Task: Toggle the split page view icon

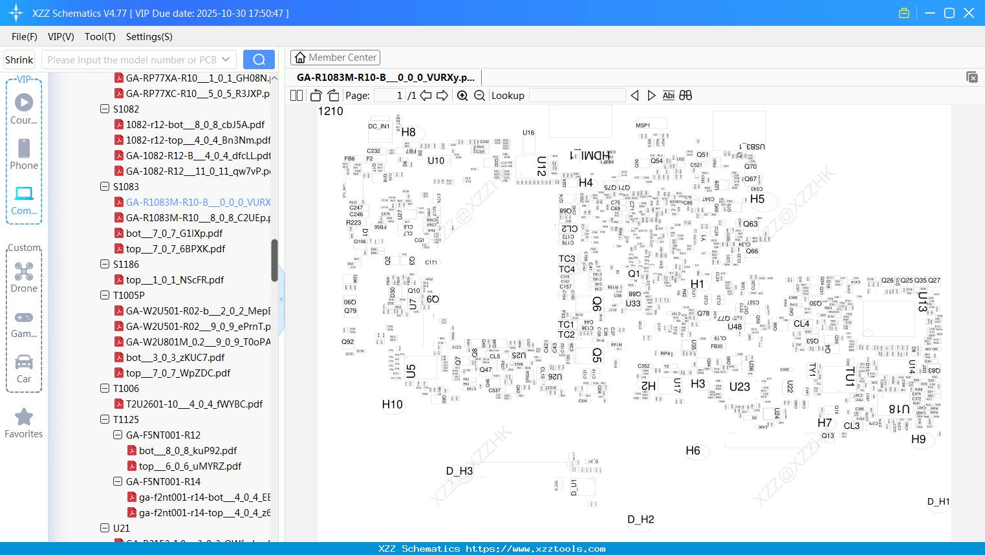Action: [296, 96]
